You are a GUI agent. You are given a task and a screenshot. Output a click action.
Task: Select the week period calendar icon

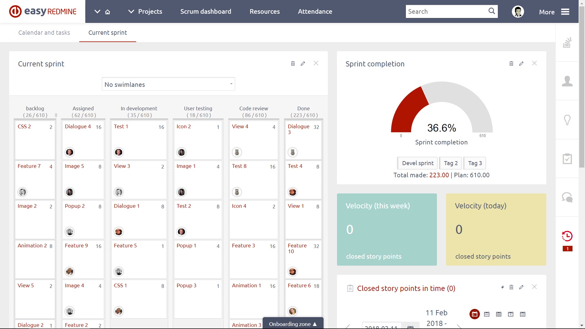(487, 314)
